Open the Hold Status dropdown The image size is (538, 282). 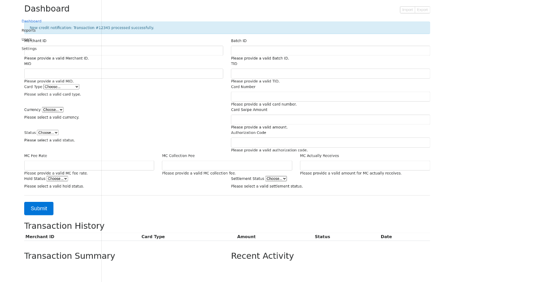57,178
